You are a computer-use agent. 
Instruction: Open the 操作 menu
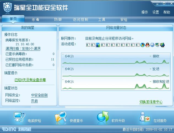click(x=145, y=12)
